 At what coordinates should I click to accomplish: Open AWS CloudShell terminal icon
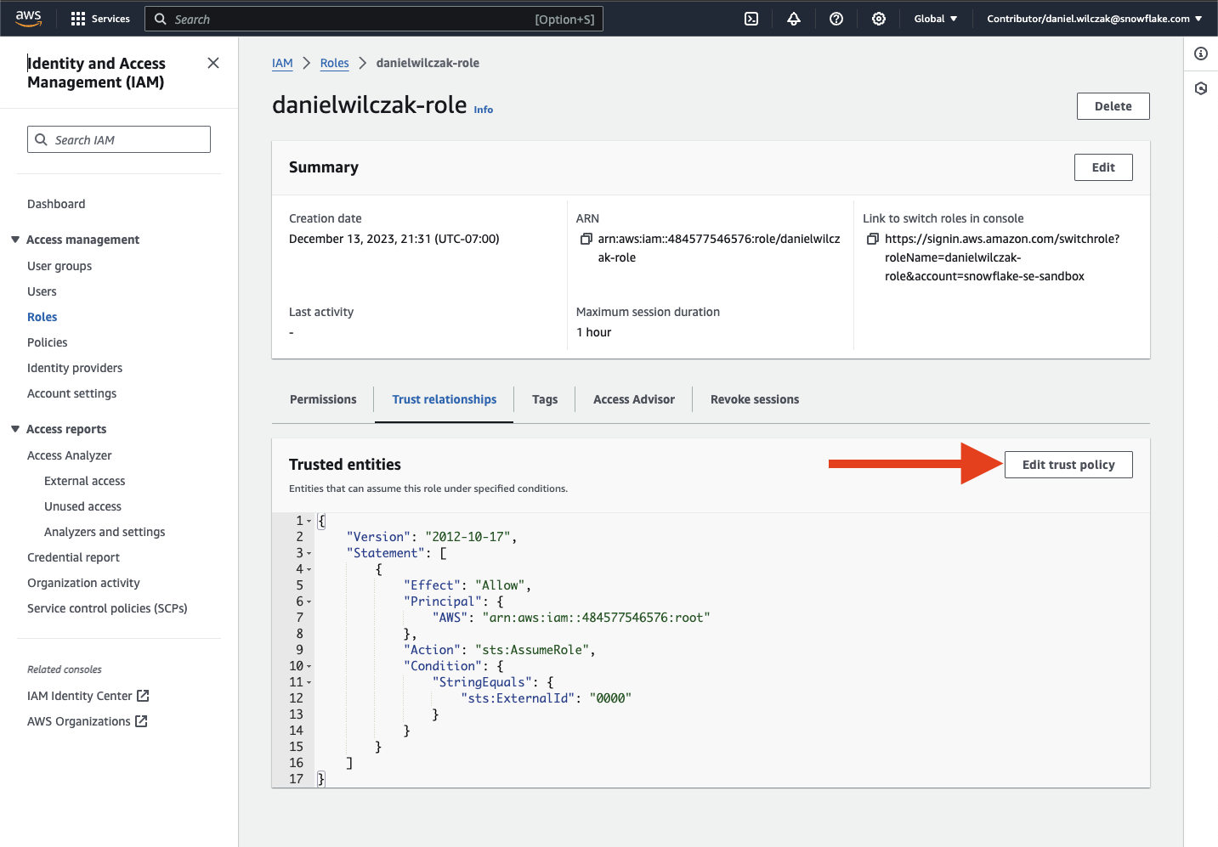pos(751,19)
